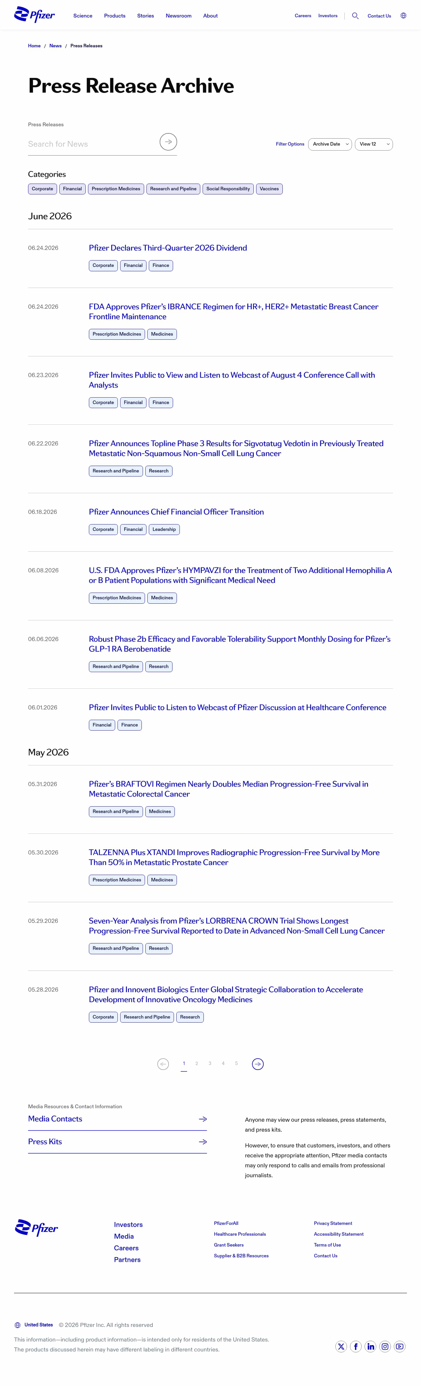This screenshot has height=1386, width=421.
Task: Open Pfizer's LinkedIn icon in footer
Action: point(370,1346)
